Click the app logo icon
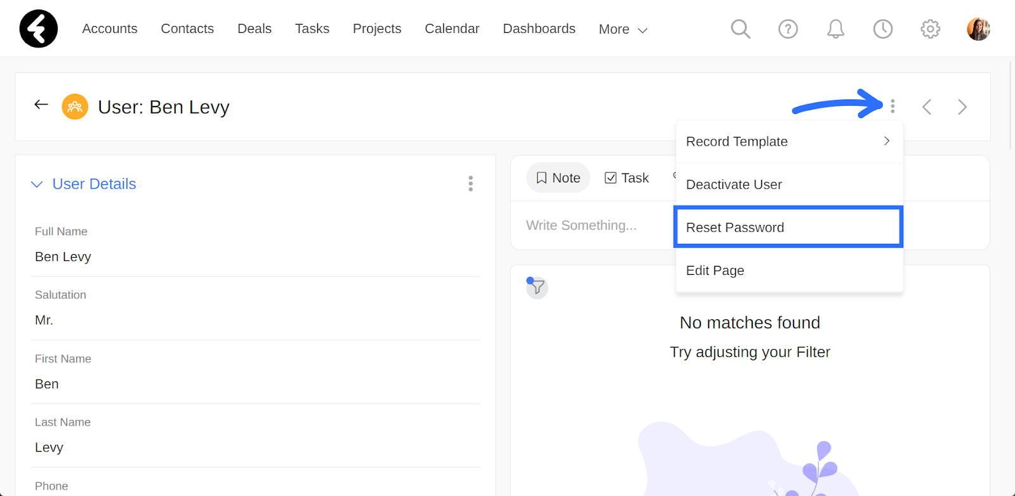Image resolution: width=1015 pixels, height=496 pixels. point(39,29)
